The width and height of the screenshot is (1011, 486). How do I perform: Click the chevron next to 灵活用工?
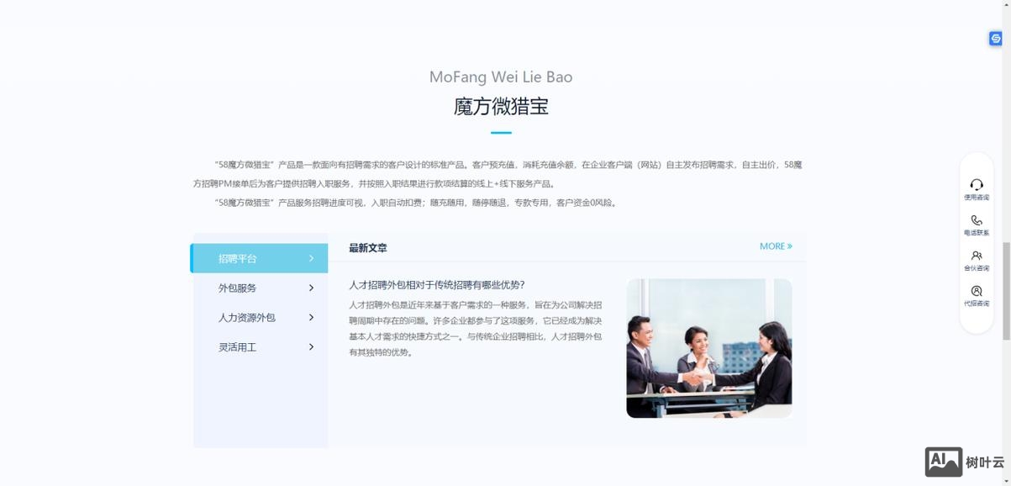(x=311, y=346)
